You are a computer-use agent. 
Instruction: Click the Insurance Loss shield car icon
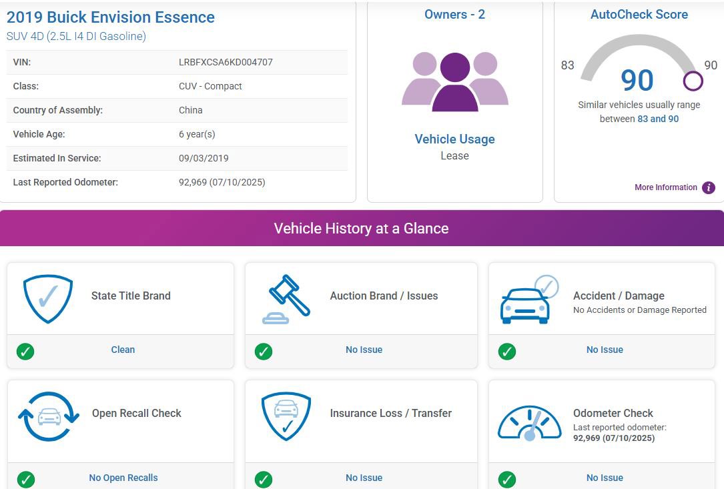286,416
